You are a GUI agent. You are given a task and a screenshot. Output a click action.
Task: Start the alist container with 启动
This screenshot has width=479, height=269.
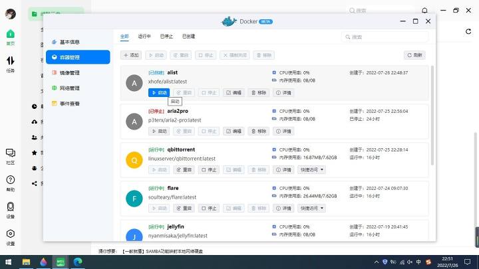pyautogui.click(x=159, y=93)
